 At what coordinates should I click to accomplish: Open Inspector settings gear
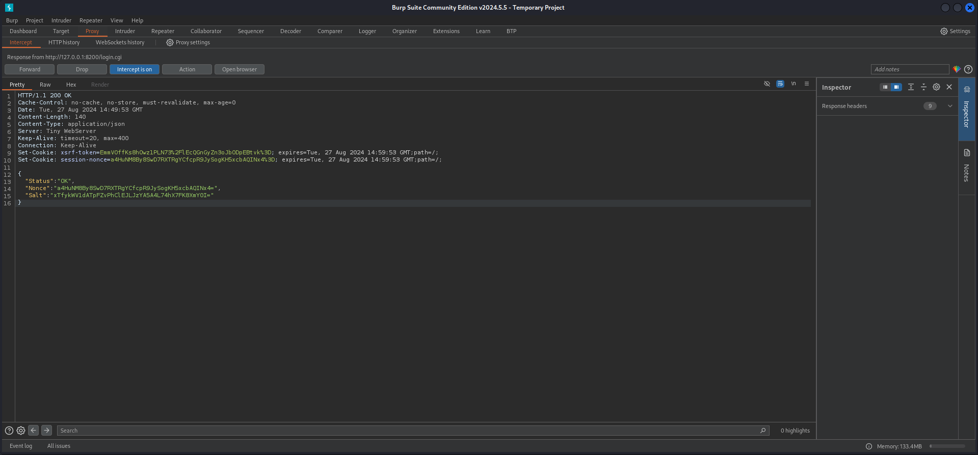click(x=936, y=87)
